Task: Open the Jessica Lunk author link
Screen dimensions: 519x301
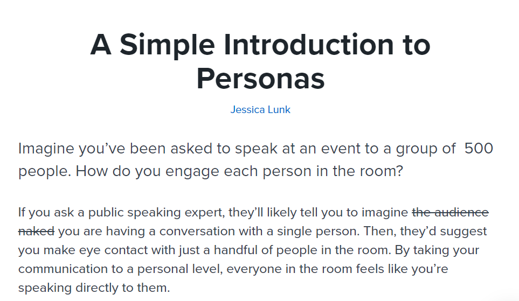Action: 260,109
